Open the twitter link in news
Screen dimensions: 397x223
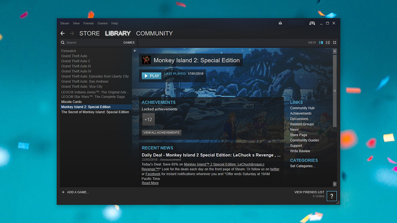(275, 169)
